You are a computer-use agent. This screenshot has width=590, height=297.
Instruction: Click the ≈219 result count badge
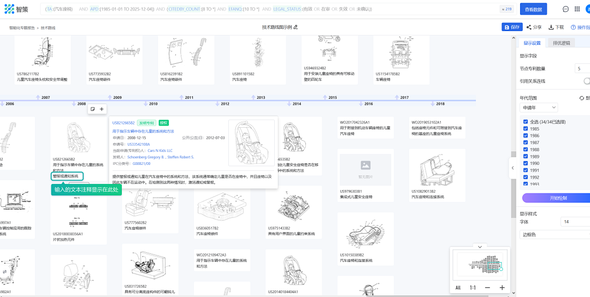tap(506, 9)
